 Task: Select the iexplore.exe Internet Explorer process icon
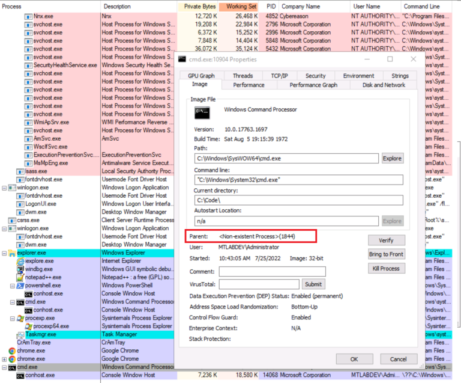[x=20, y=261]
